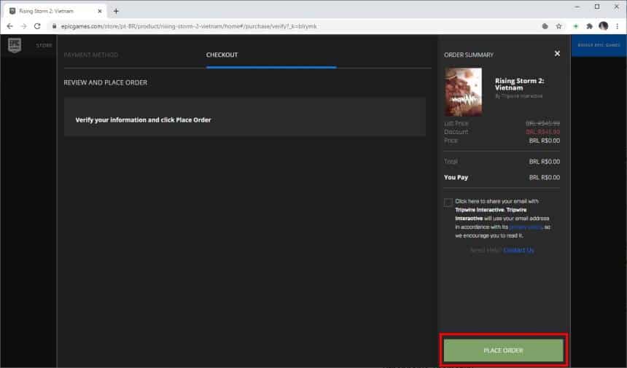Screen dimensions: 627x368
Task: Click the 'Rising Storm 2: Vietnam' product title
Action: point(519,85)
